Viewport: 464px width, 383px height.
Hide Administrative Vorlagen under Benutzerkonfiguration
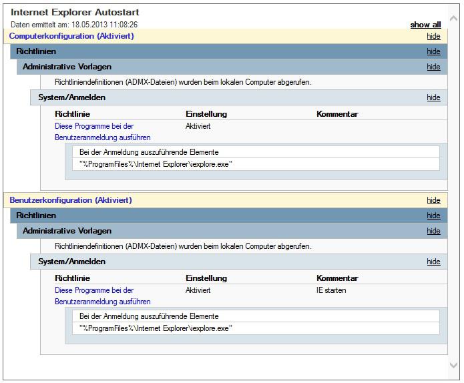tap(433, 231)
